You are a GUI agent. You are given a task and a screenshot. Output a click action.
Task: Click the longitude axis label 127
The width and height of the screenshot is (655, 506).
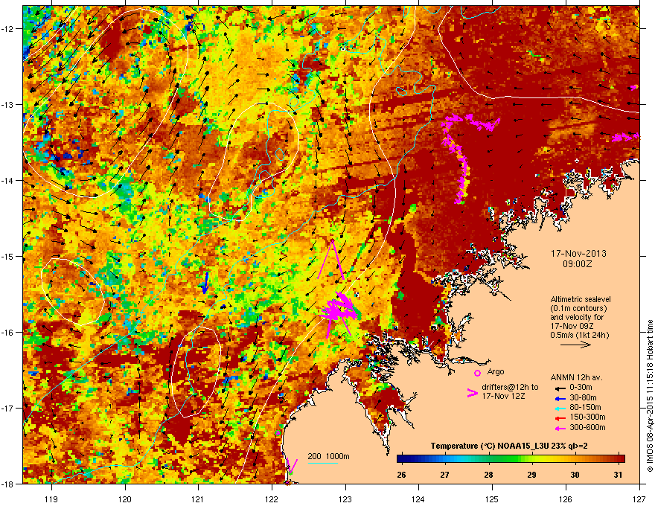639,499
